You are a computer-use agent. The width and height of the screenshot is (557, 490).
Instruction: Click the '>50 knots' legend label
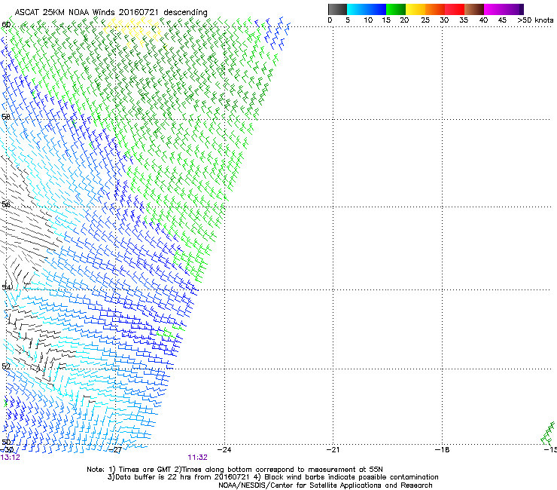tap(535, 20)
